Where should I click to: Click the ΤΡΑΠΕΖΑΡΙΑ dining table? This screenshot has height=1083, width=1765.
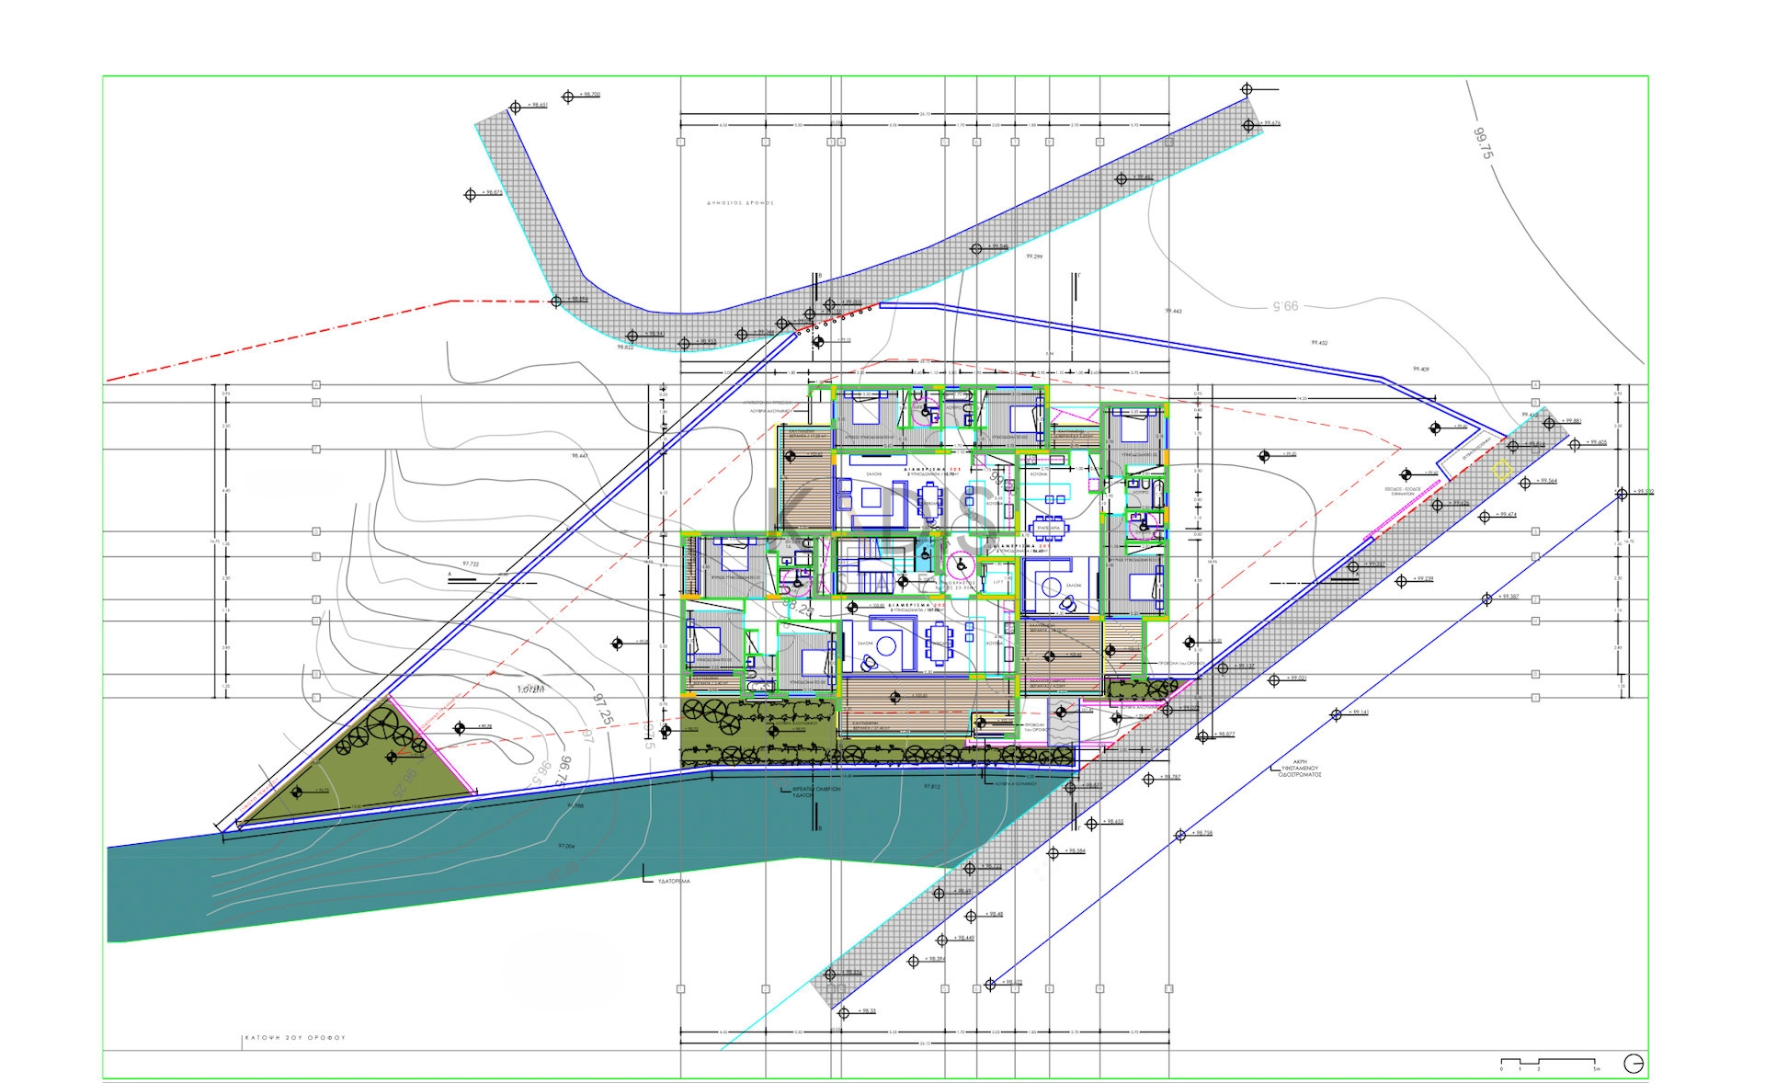point(1048,528)
